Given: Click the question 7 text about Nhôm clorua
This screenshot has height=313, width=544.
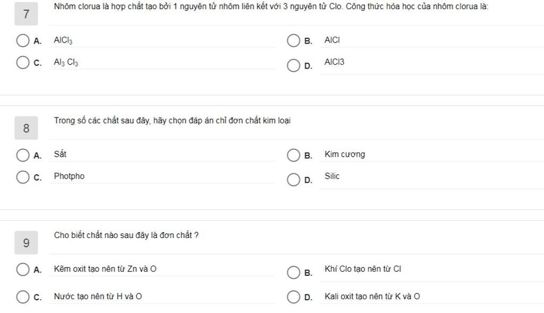Looking at the screenshot, I should coord(271,7).
